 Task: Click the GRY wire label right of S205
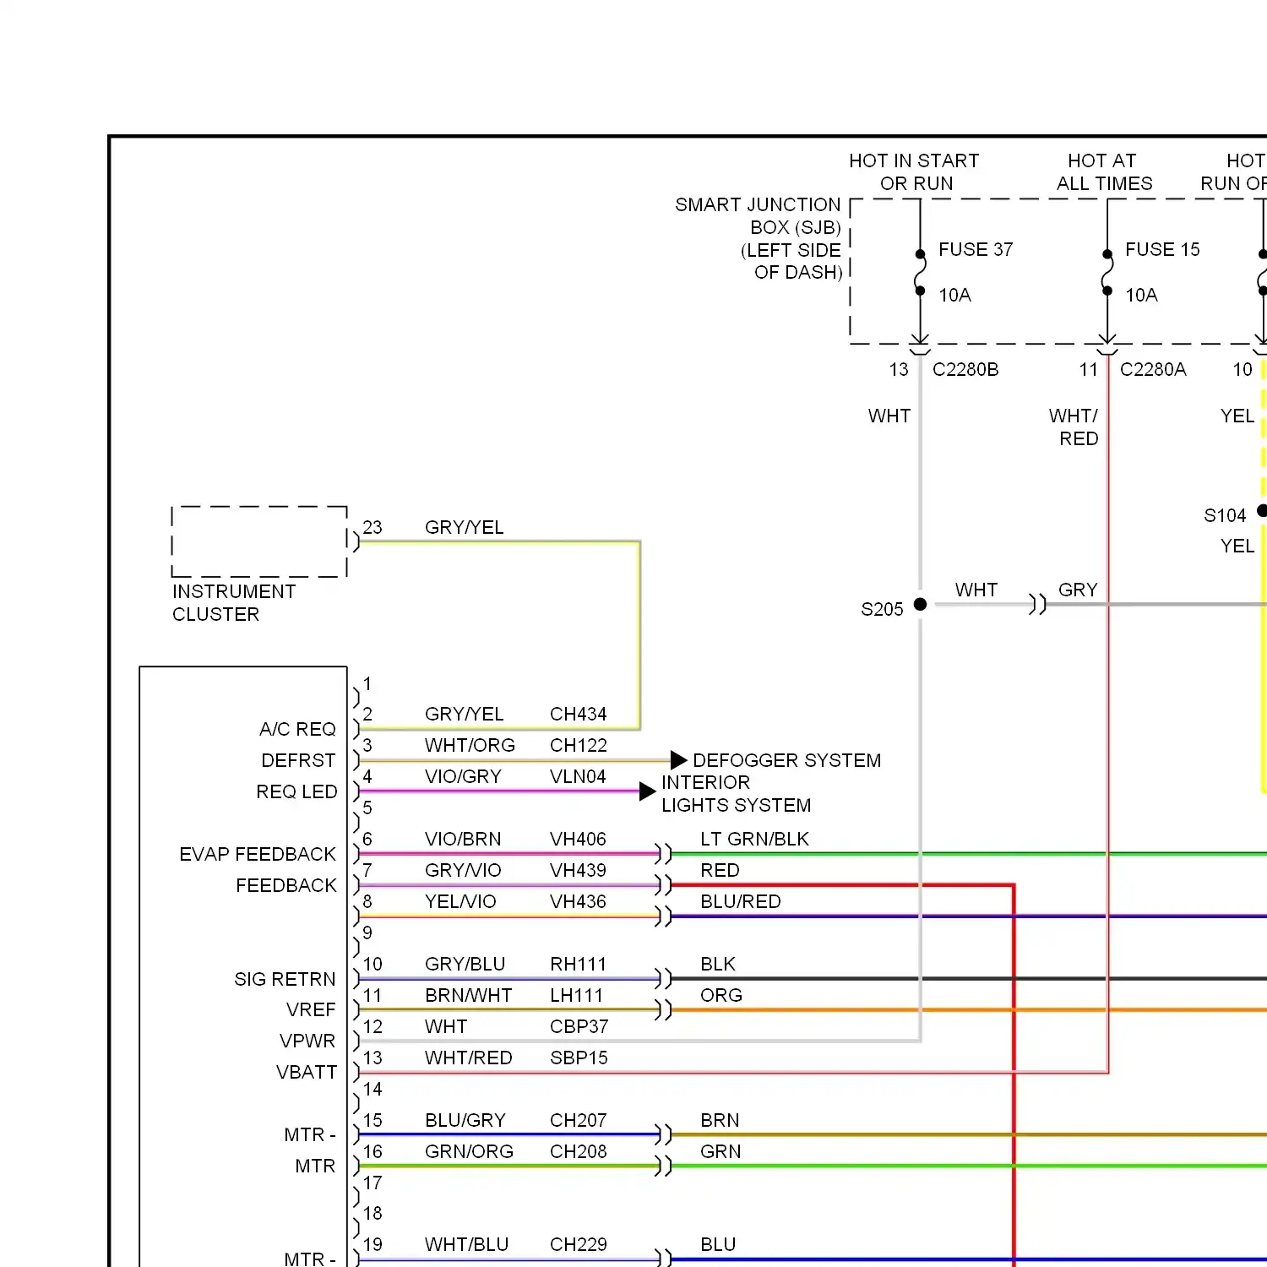[1078, 590]
